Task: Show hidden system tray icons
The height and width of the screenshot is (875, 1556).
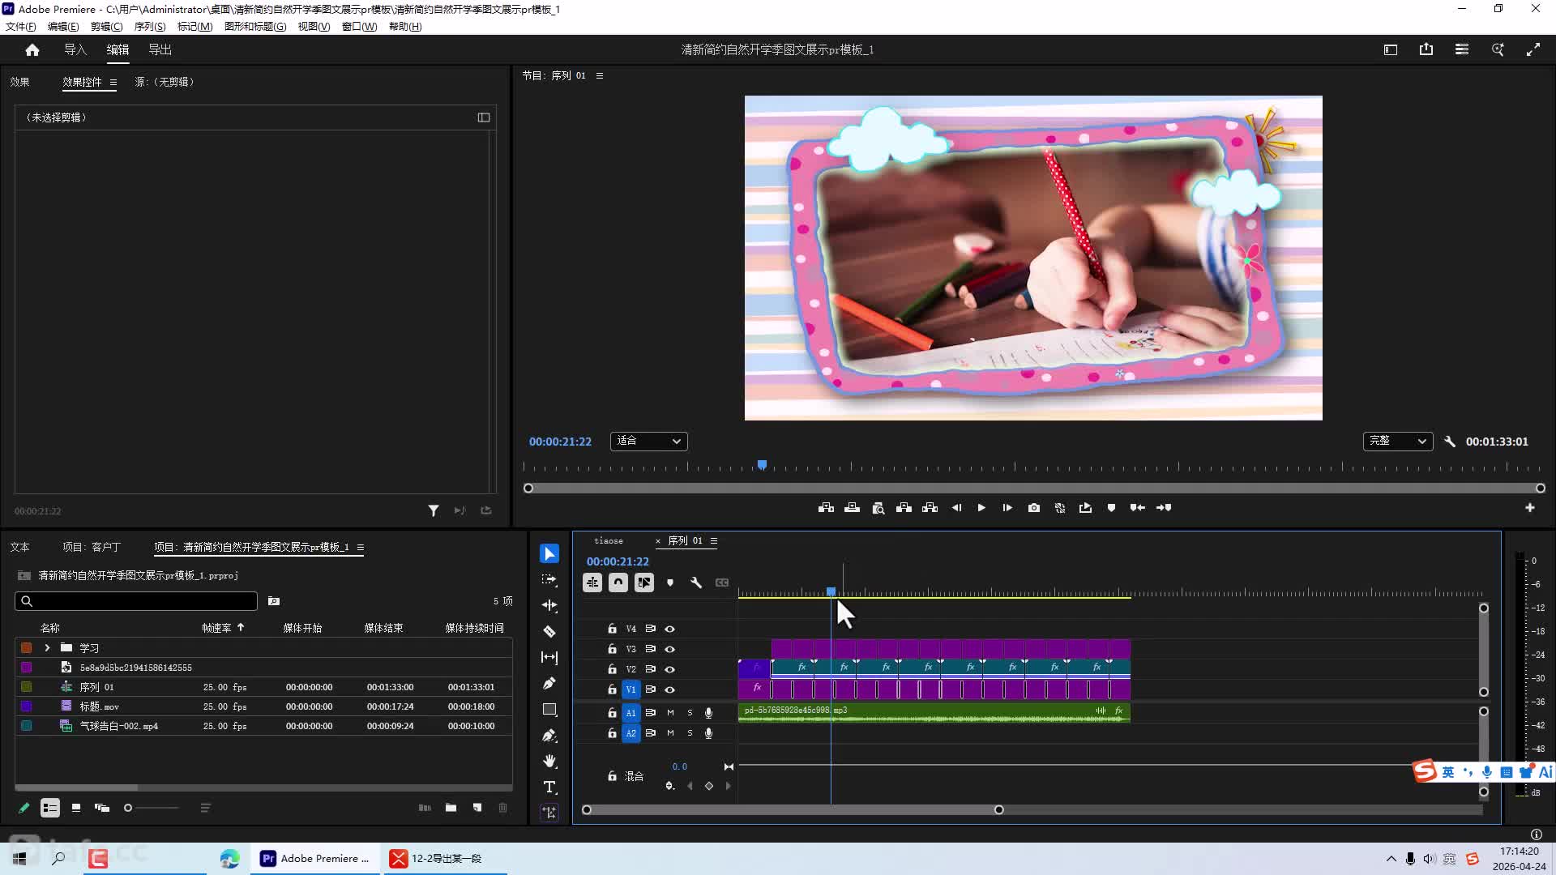Action: 1391,859
